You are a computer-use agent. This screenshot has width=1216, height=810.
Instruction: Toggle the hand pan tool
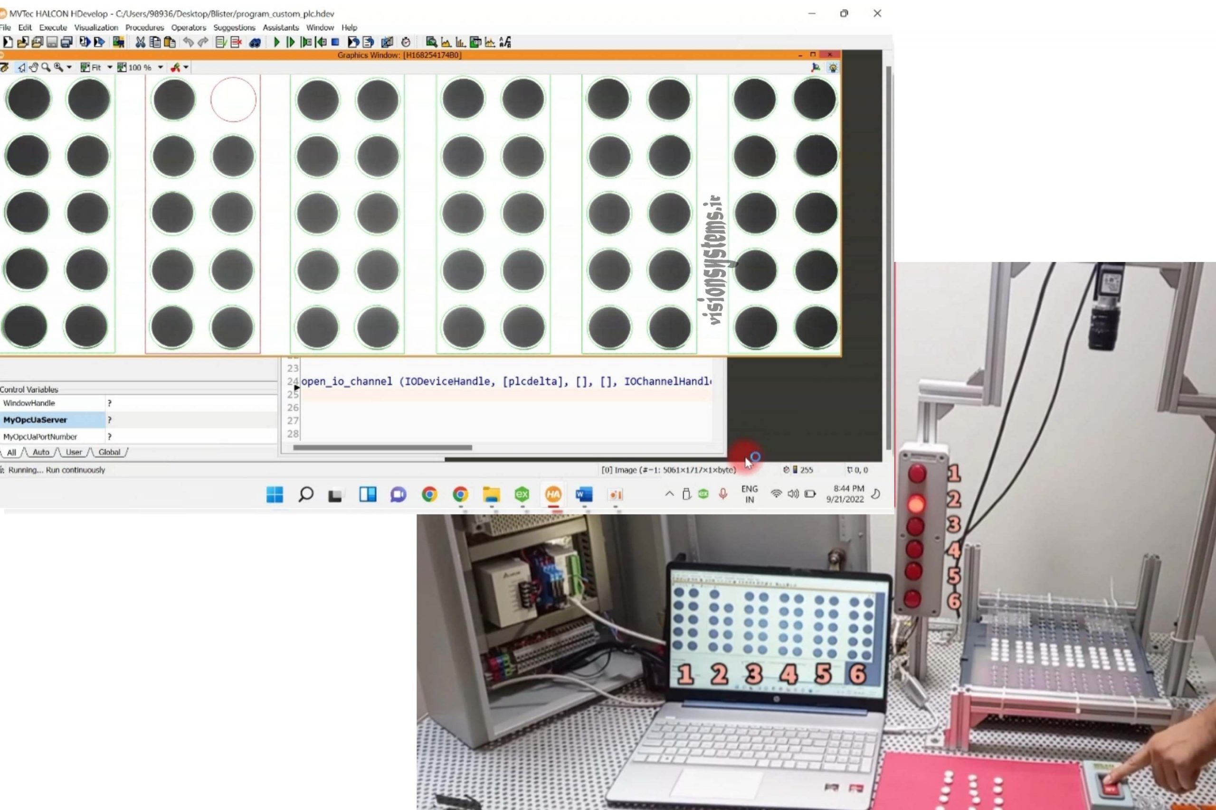point(34,68)
